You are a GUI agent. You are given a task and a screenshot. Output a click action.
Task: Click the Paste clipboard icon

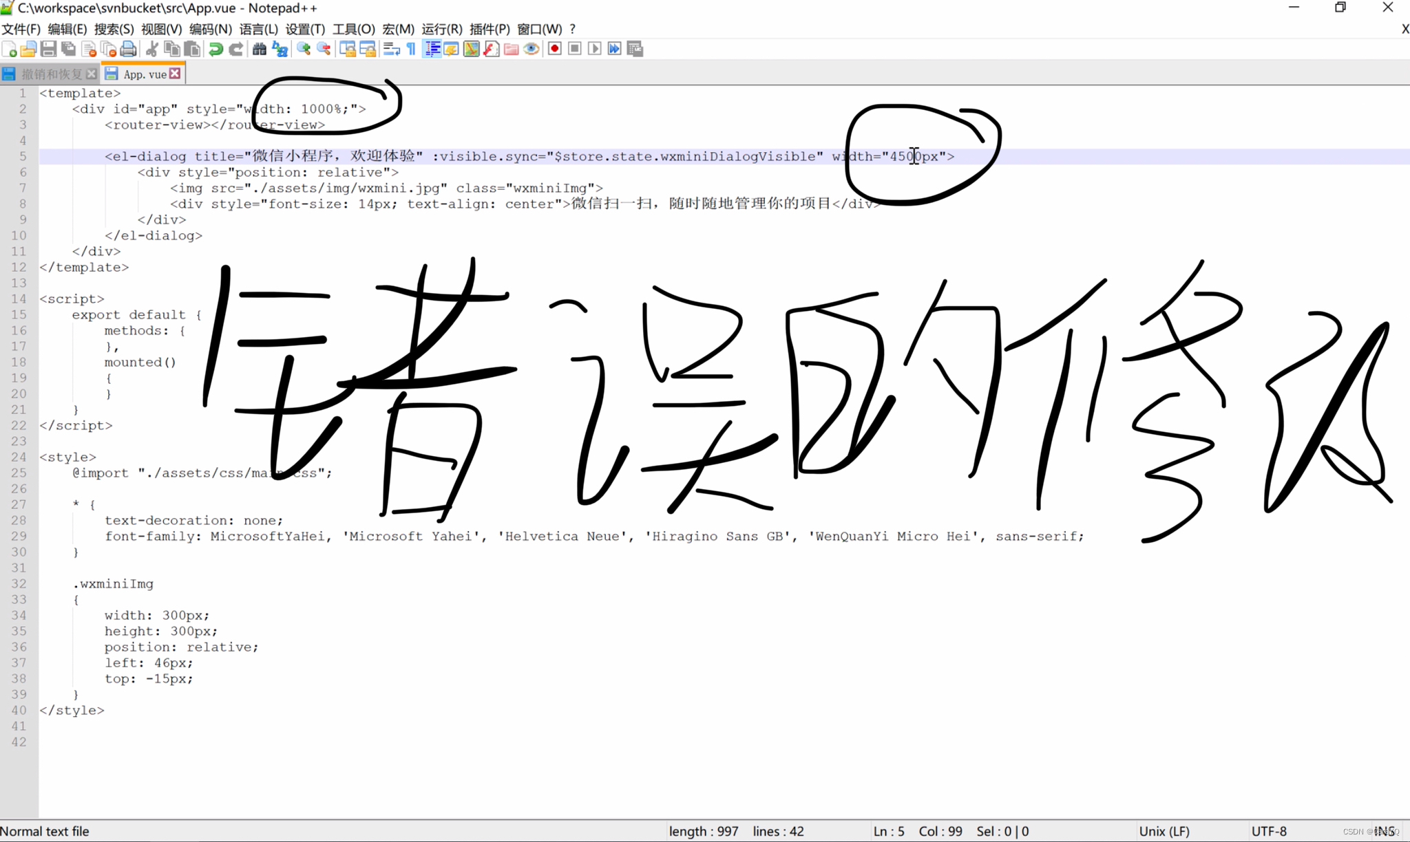[x=192, y=49]
